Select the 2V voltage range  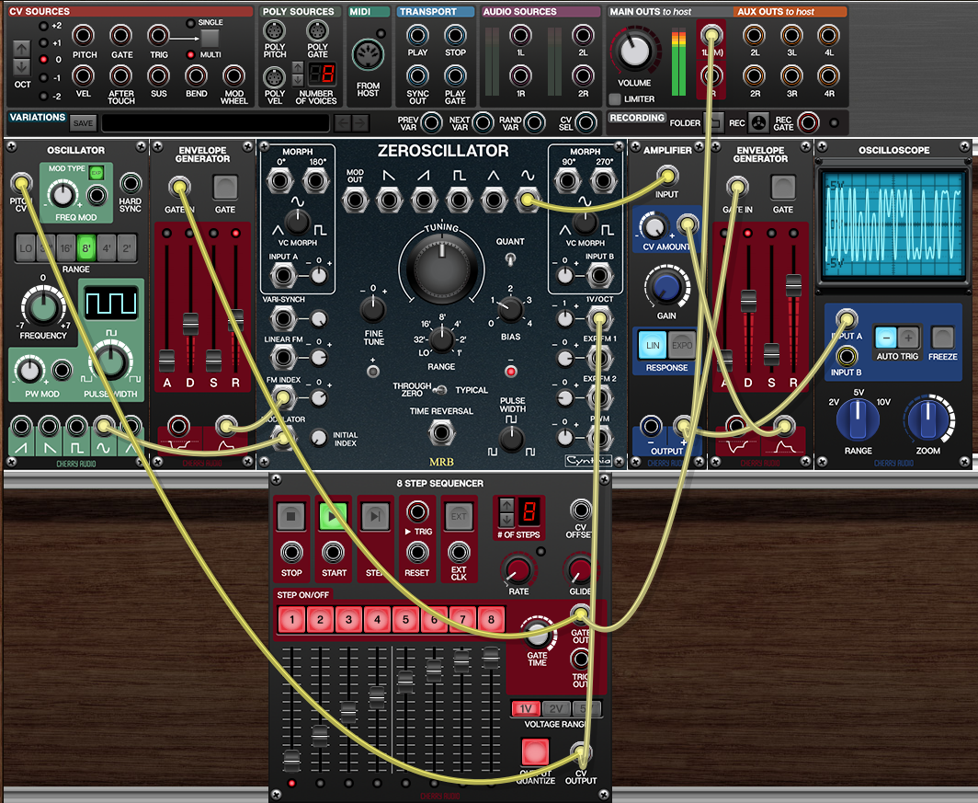coord(555,709)
